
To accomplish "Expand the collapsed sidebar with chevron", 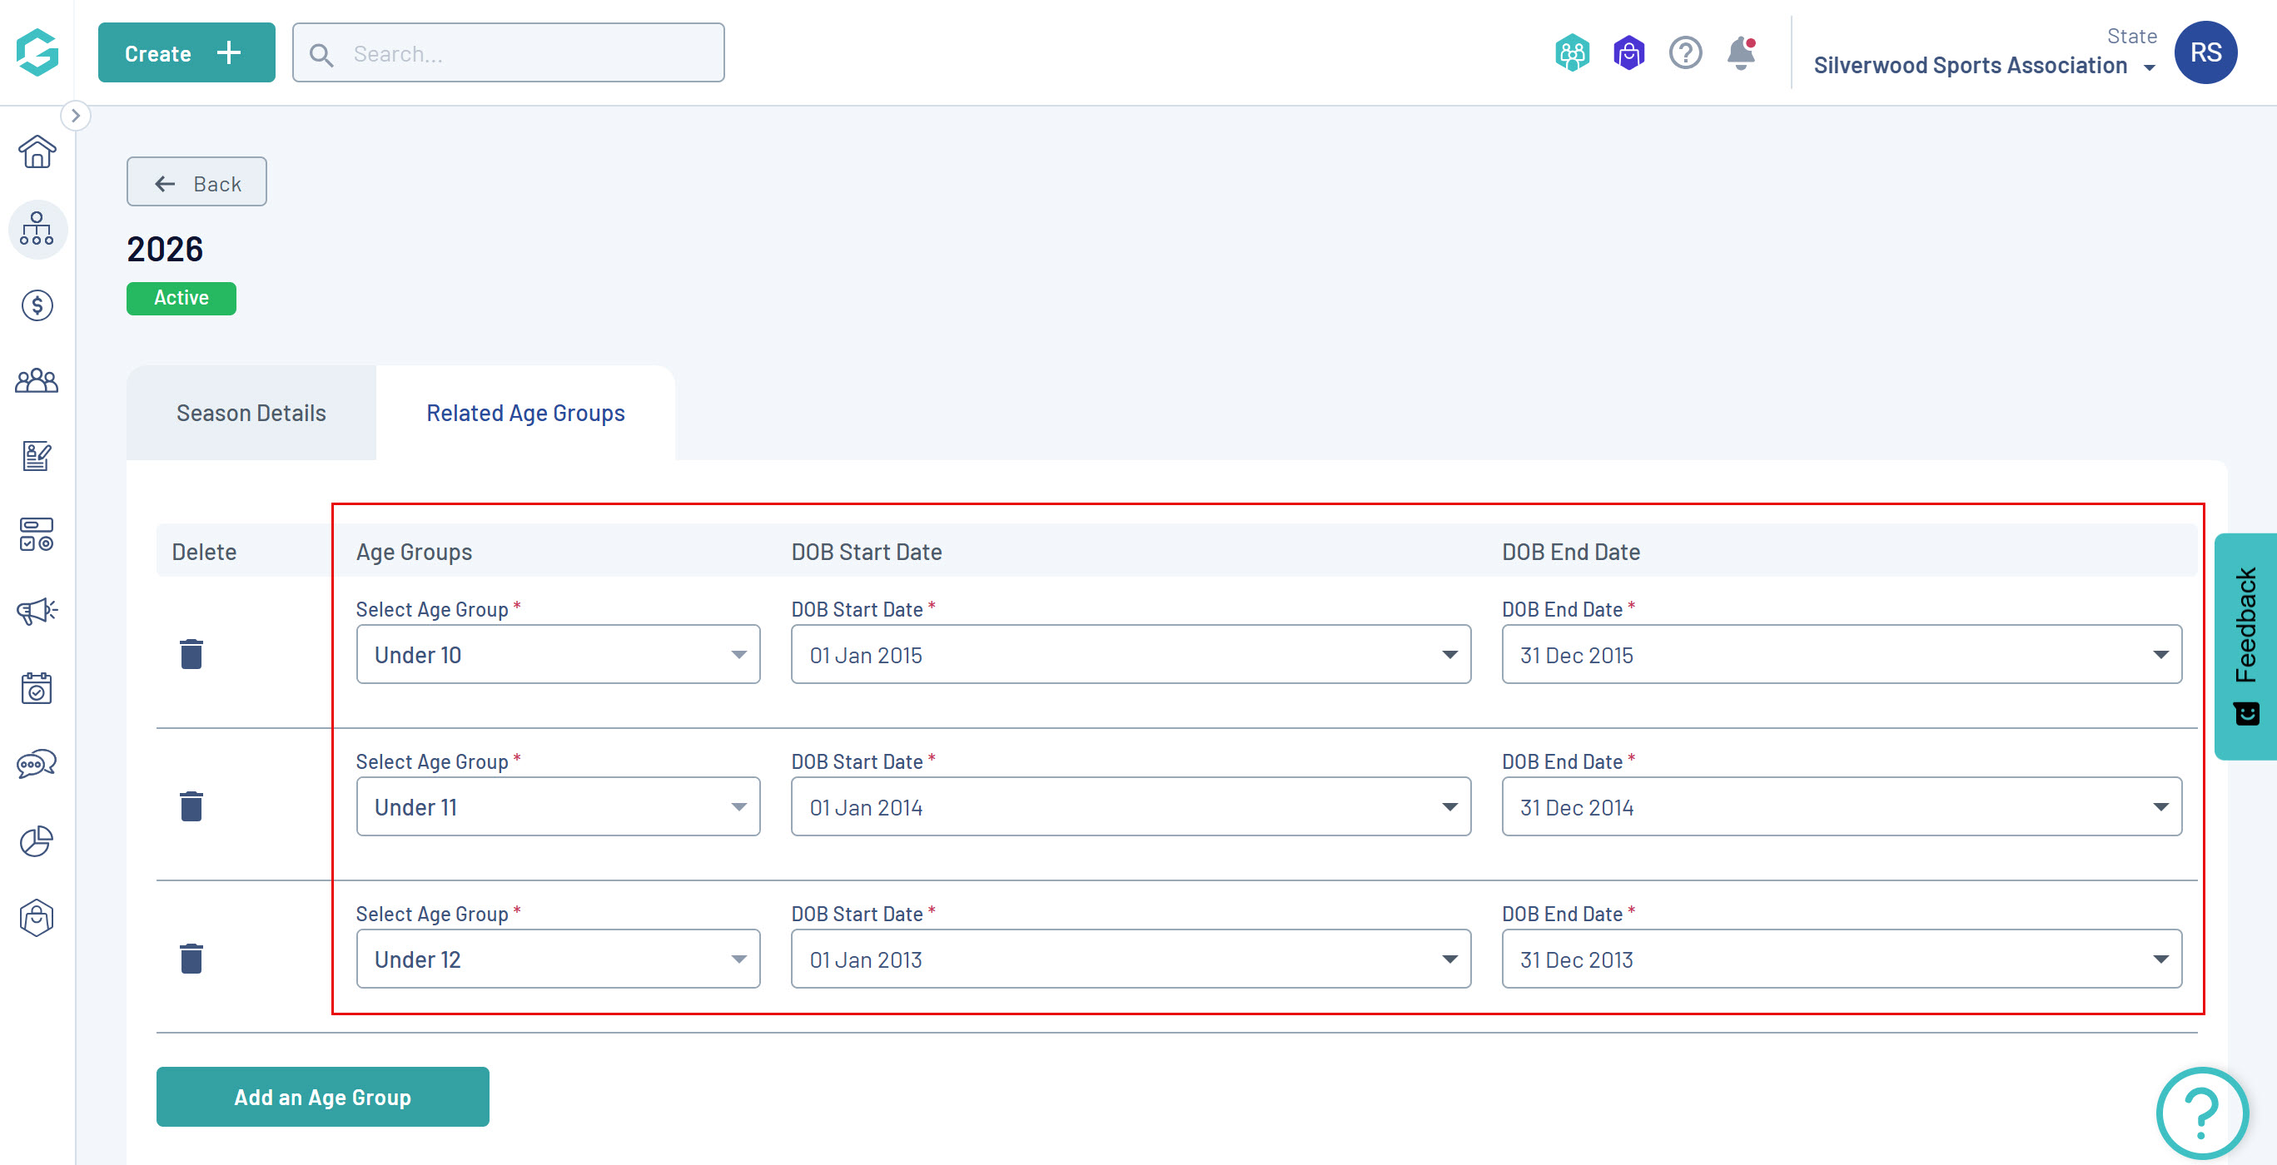I will [75, 116].
